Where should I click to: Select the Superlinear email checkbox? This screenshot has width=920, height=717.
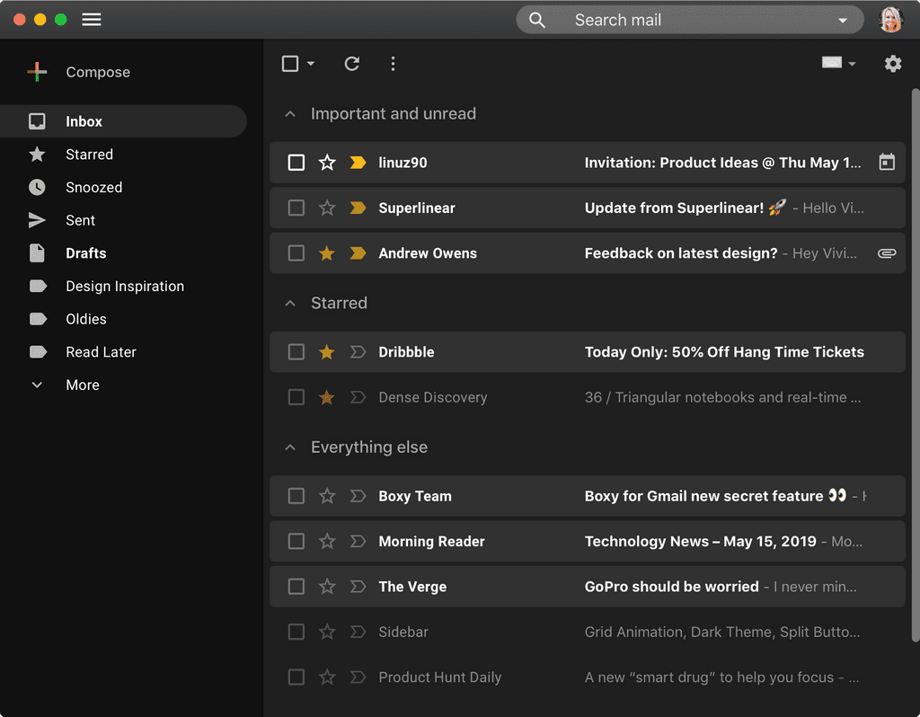click(296, 208)
